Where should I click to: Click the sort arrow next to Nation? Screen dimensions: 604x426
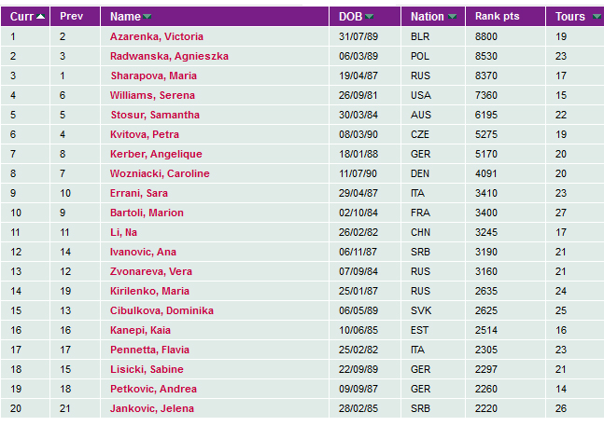tap(453, 17)
